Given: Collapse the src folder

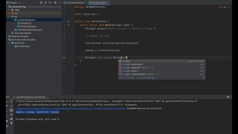Looking at the screenshot, I should coord(9,16).
